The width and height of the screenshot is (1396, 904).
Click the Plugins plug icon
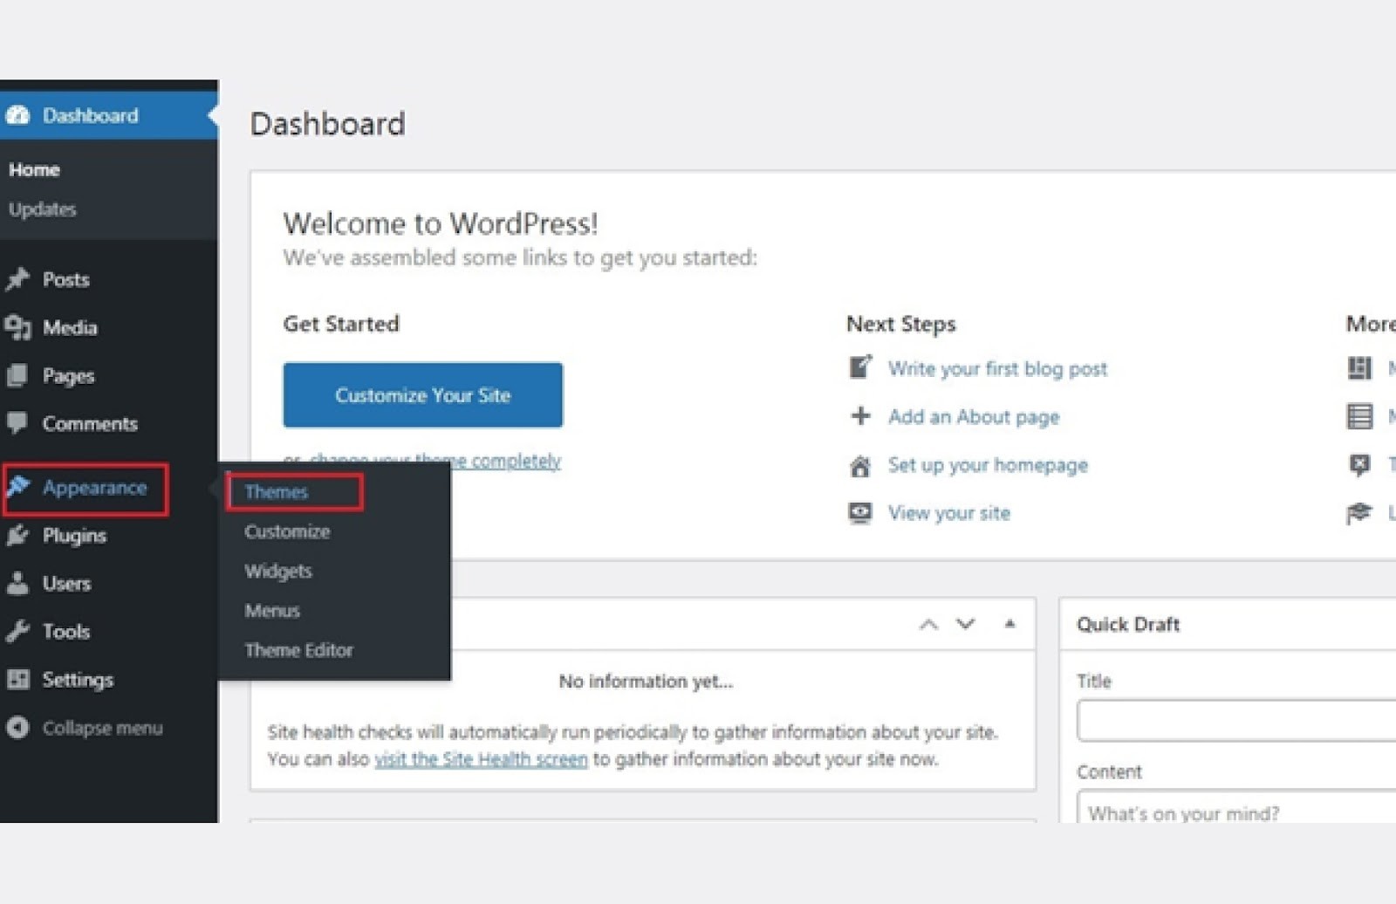tap(17, 535)
